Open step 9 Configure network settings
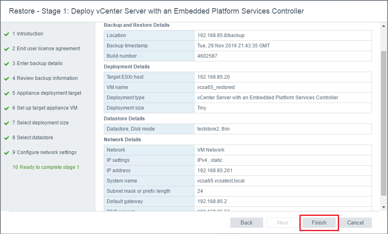 coord(44,152)
